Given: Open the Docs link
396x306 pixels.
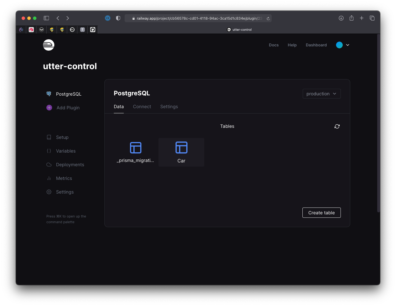Looking at the screenshot, I should [274, 45].
